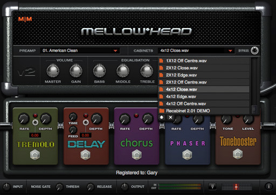This screenshot has height=195, width=276.
Task: Flip the Delay mini toggle switch
Action: tap(86, 122)
